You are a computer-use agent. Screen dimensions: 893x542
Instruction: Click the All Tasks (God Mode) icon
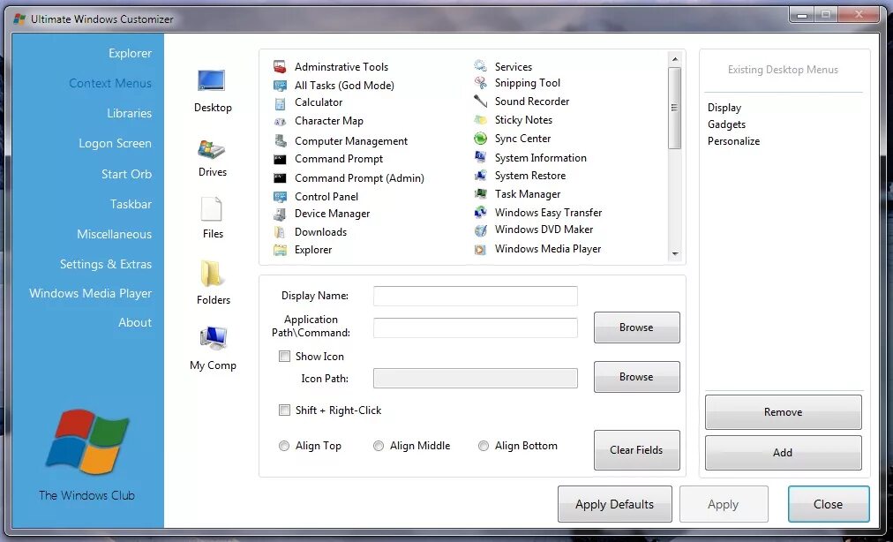tap(280, 86)
